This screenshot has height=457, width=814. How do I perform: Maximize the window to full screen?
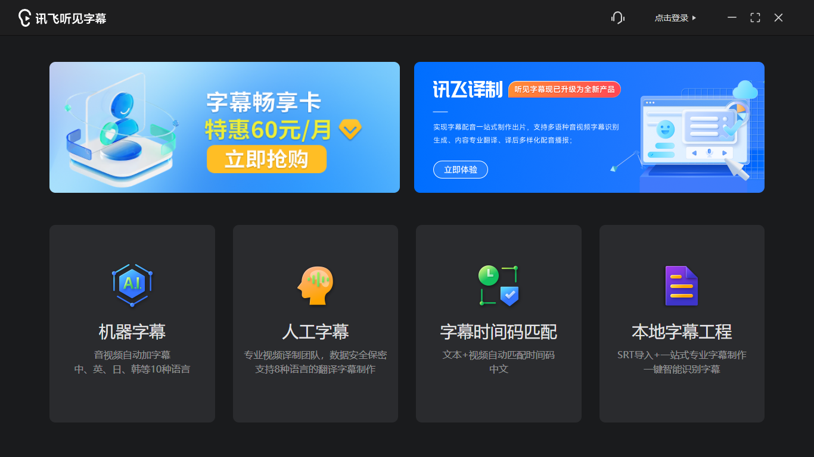click(x=755, y=18)
